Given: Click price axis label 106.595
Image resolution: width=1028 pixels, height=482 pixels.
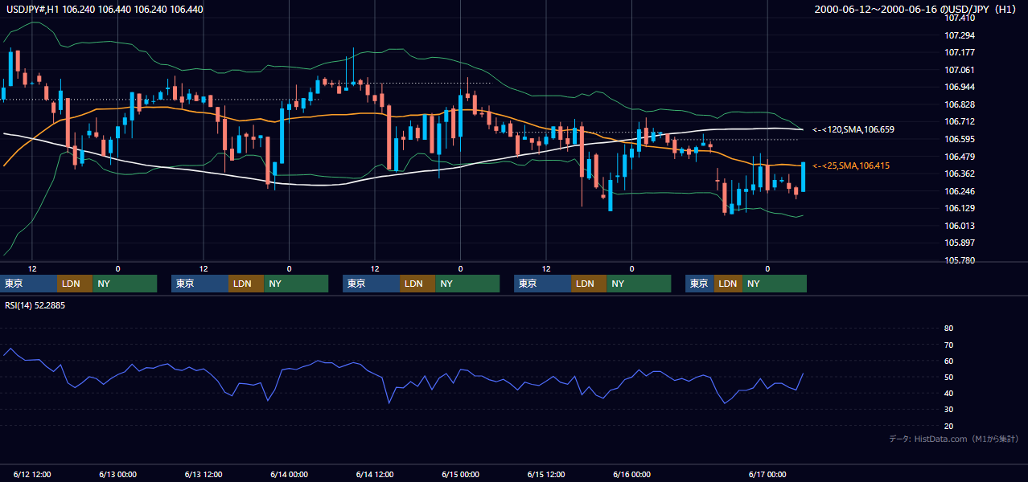Looking at the screenshot, I should [x=960, y=139].
